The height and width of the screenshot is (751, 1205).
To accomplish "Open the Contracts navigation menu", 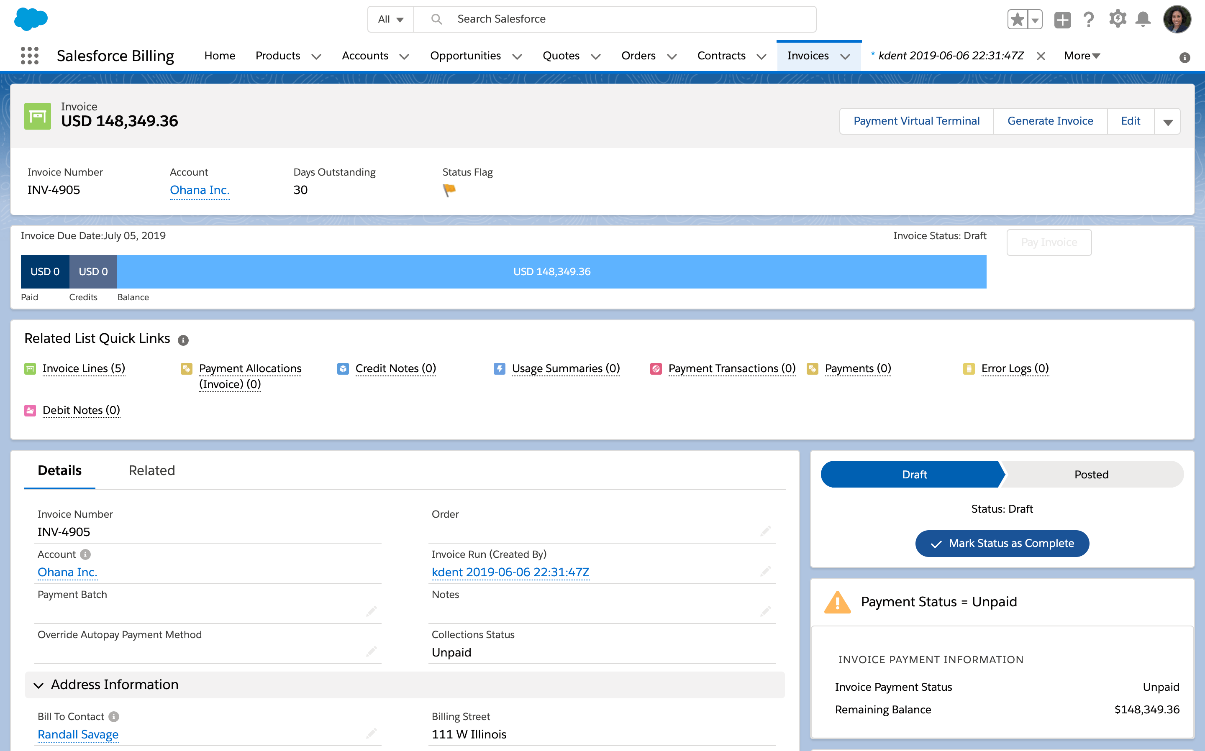I will tap(721, 56).
